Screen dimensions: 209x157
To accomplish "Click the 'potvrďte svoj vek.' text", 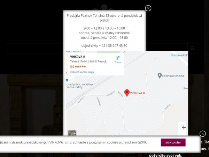I will (165, 155).
